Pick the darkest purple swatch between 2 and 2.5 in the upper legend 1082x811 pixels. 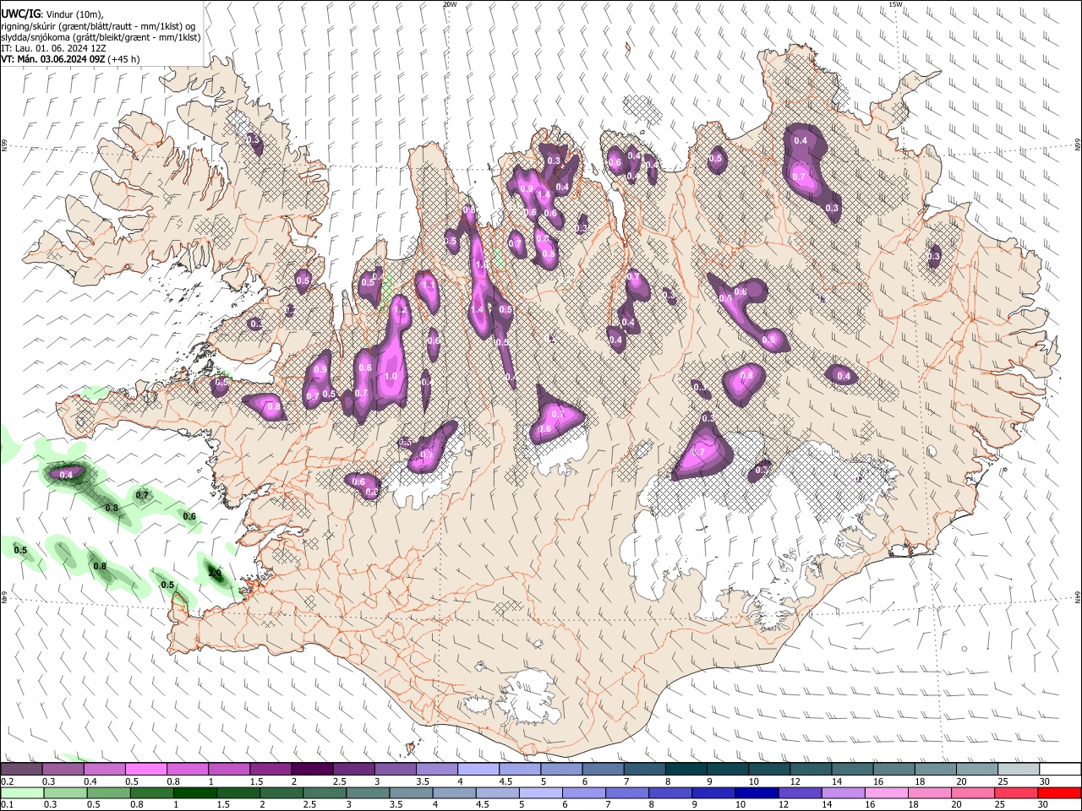click(311, 769)
